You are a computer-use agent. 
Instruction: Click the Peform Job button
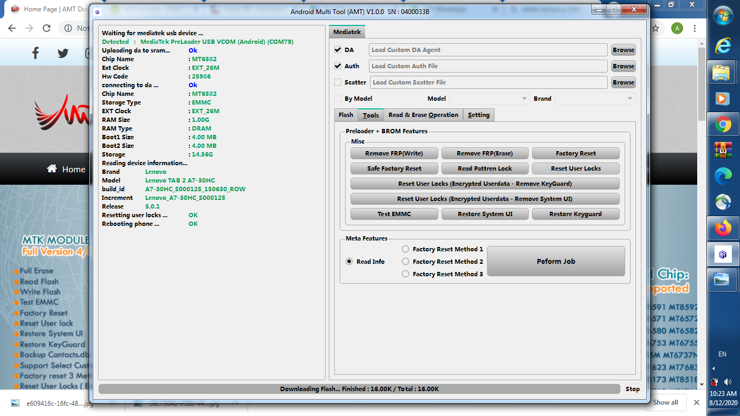pyautogui.click(x=556, y=261)
